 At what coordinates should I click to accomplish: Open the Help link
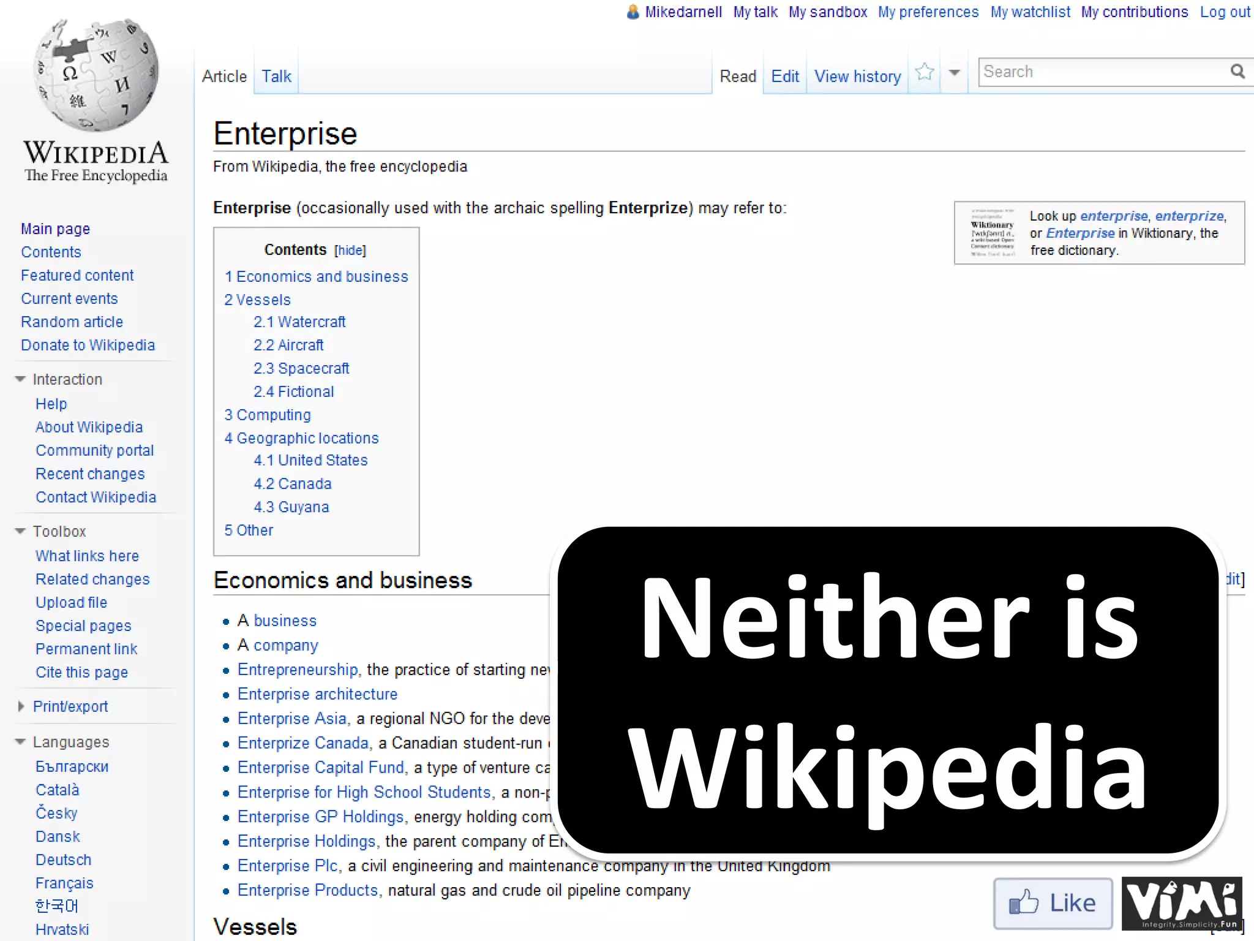click(51, 404)
